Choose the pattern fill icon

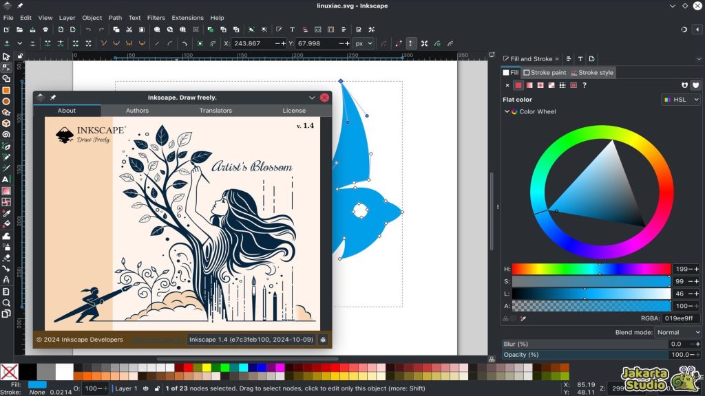[x=562, y=85]
